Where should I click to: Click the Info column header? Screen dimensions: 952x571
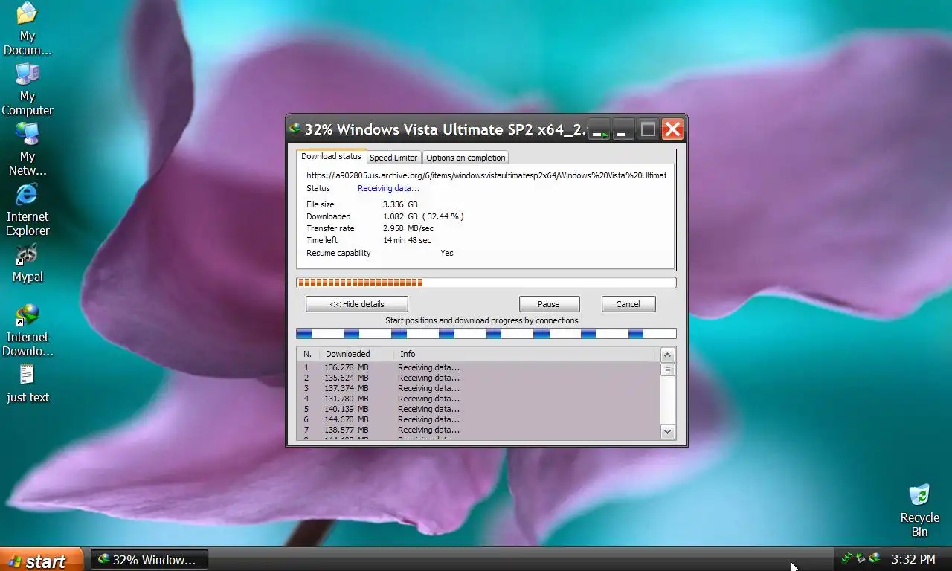[x=524, y=354]
